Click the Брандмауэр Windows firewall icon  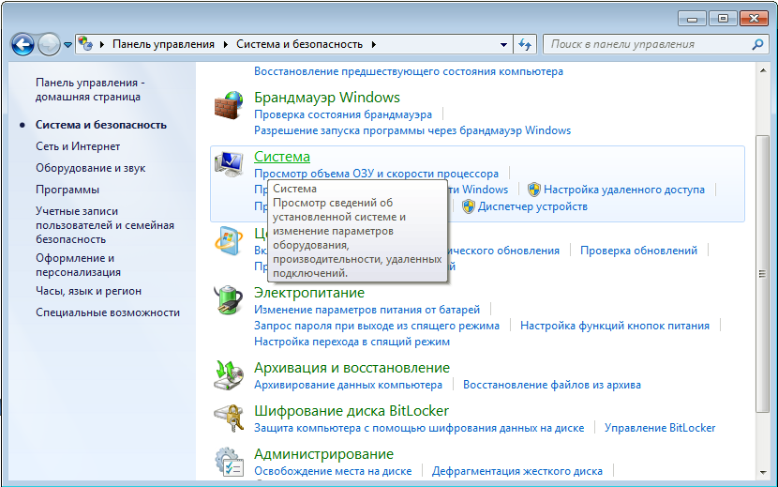coord(229,105)
